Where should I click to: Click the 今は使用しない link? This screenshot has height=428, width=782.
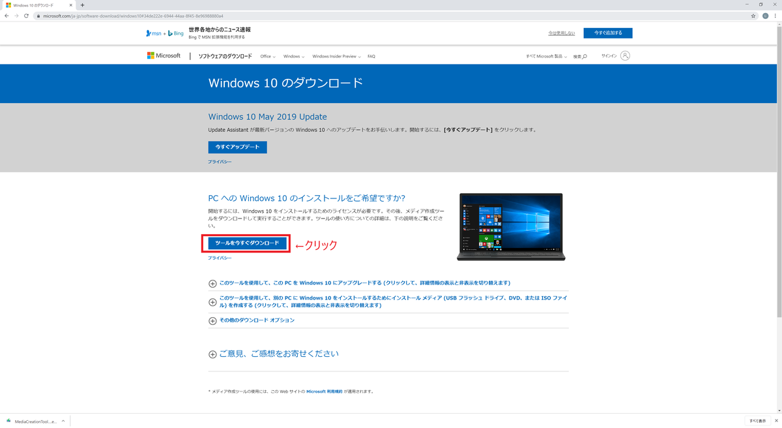coord(561,33)
